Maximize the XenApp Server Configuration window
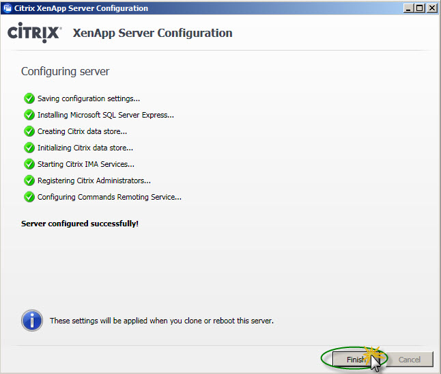 [x=420, y=8]
